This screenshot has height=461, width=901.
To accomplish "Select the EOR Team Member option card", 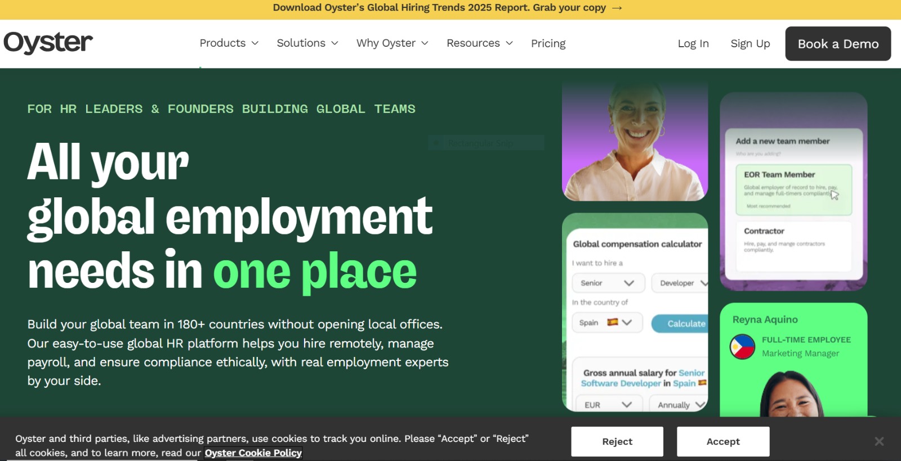I will click(x=793, y=189).
